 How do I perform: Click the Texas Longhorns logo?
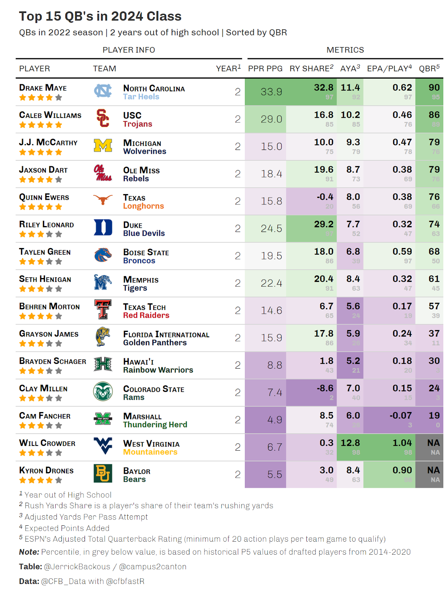click(x=103, y=200)
